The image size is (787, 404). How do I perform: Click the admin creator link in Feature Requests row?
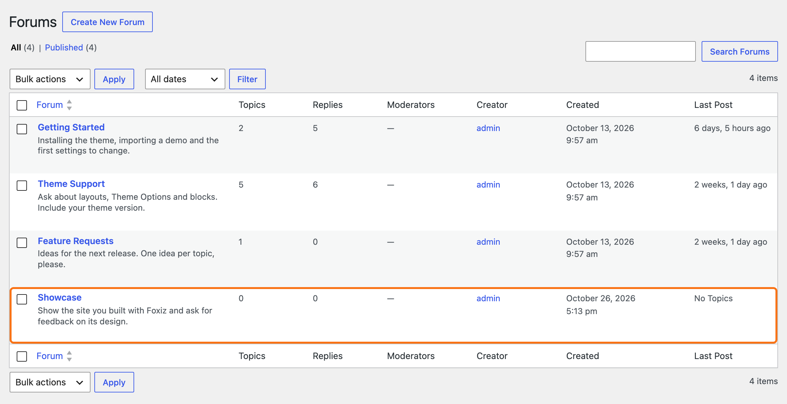(488, 242)
